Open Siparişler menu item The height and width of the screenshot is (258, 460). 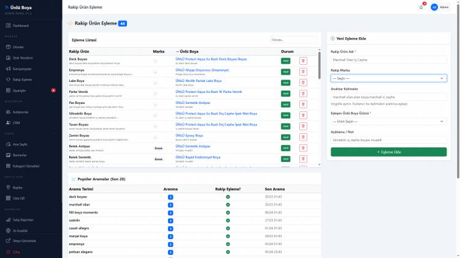(x=20, y=90)
